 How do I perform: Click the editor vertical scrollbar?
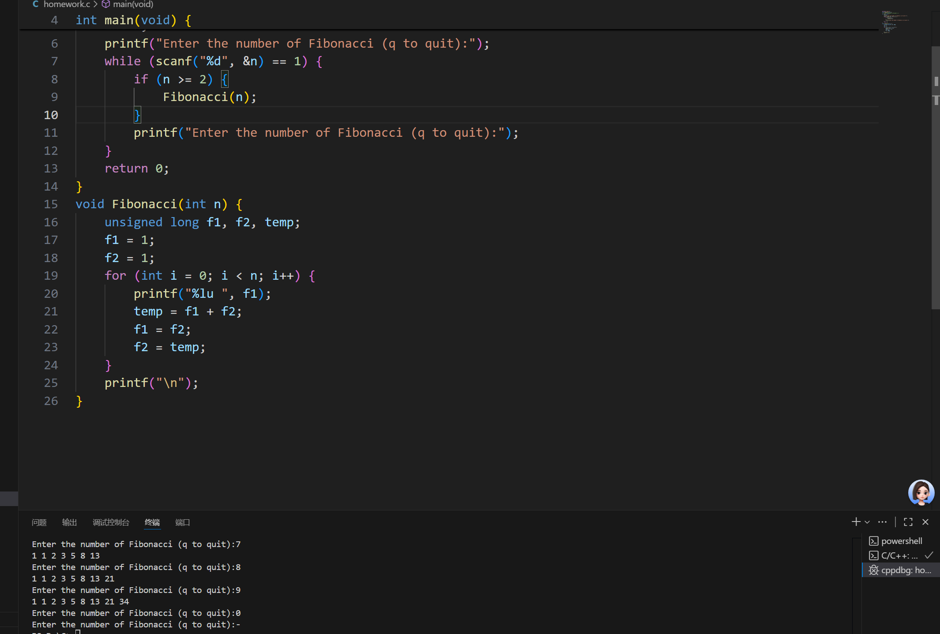click(x=935, y=176)
